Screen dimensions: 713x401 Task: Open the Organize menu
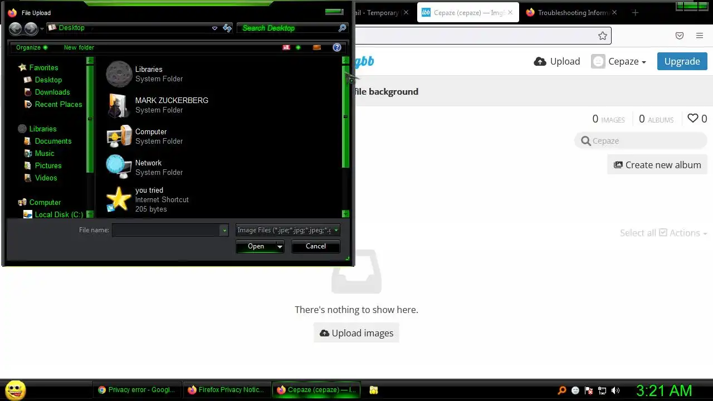click(x=32, y=47)
